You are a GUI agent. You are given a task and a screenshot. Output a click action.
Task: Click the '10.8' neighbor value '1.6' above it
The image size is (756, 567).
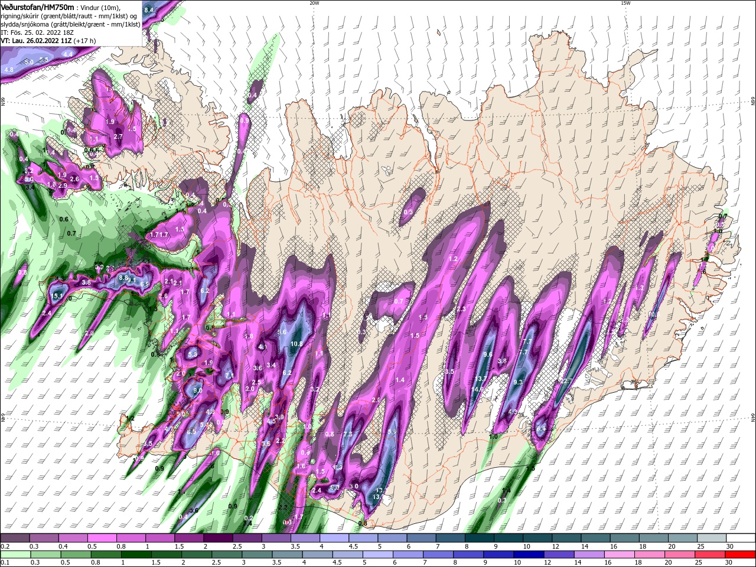(x=282, y=333)
